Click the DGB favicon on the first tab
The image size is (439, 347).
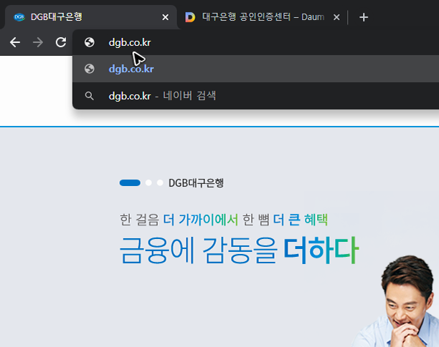pyautogui.click(x=19, y=17)
